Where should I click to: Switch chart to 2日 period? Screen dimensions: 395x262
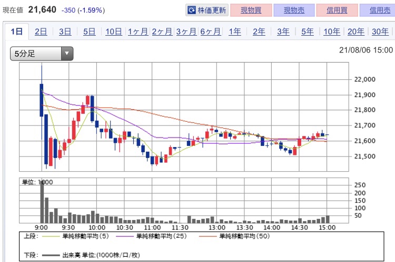(41, 32)
